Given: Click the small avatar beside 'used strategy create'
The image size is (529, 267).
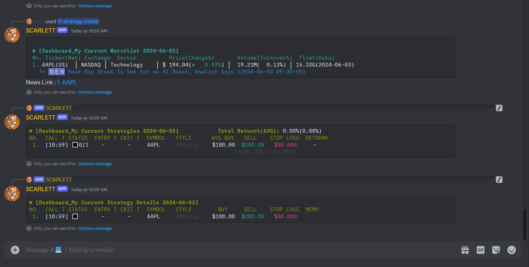Looking at the screenshot, I should (29, 21).
